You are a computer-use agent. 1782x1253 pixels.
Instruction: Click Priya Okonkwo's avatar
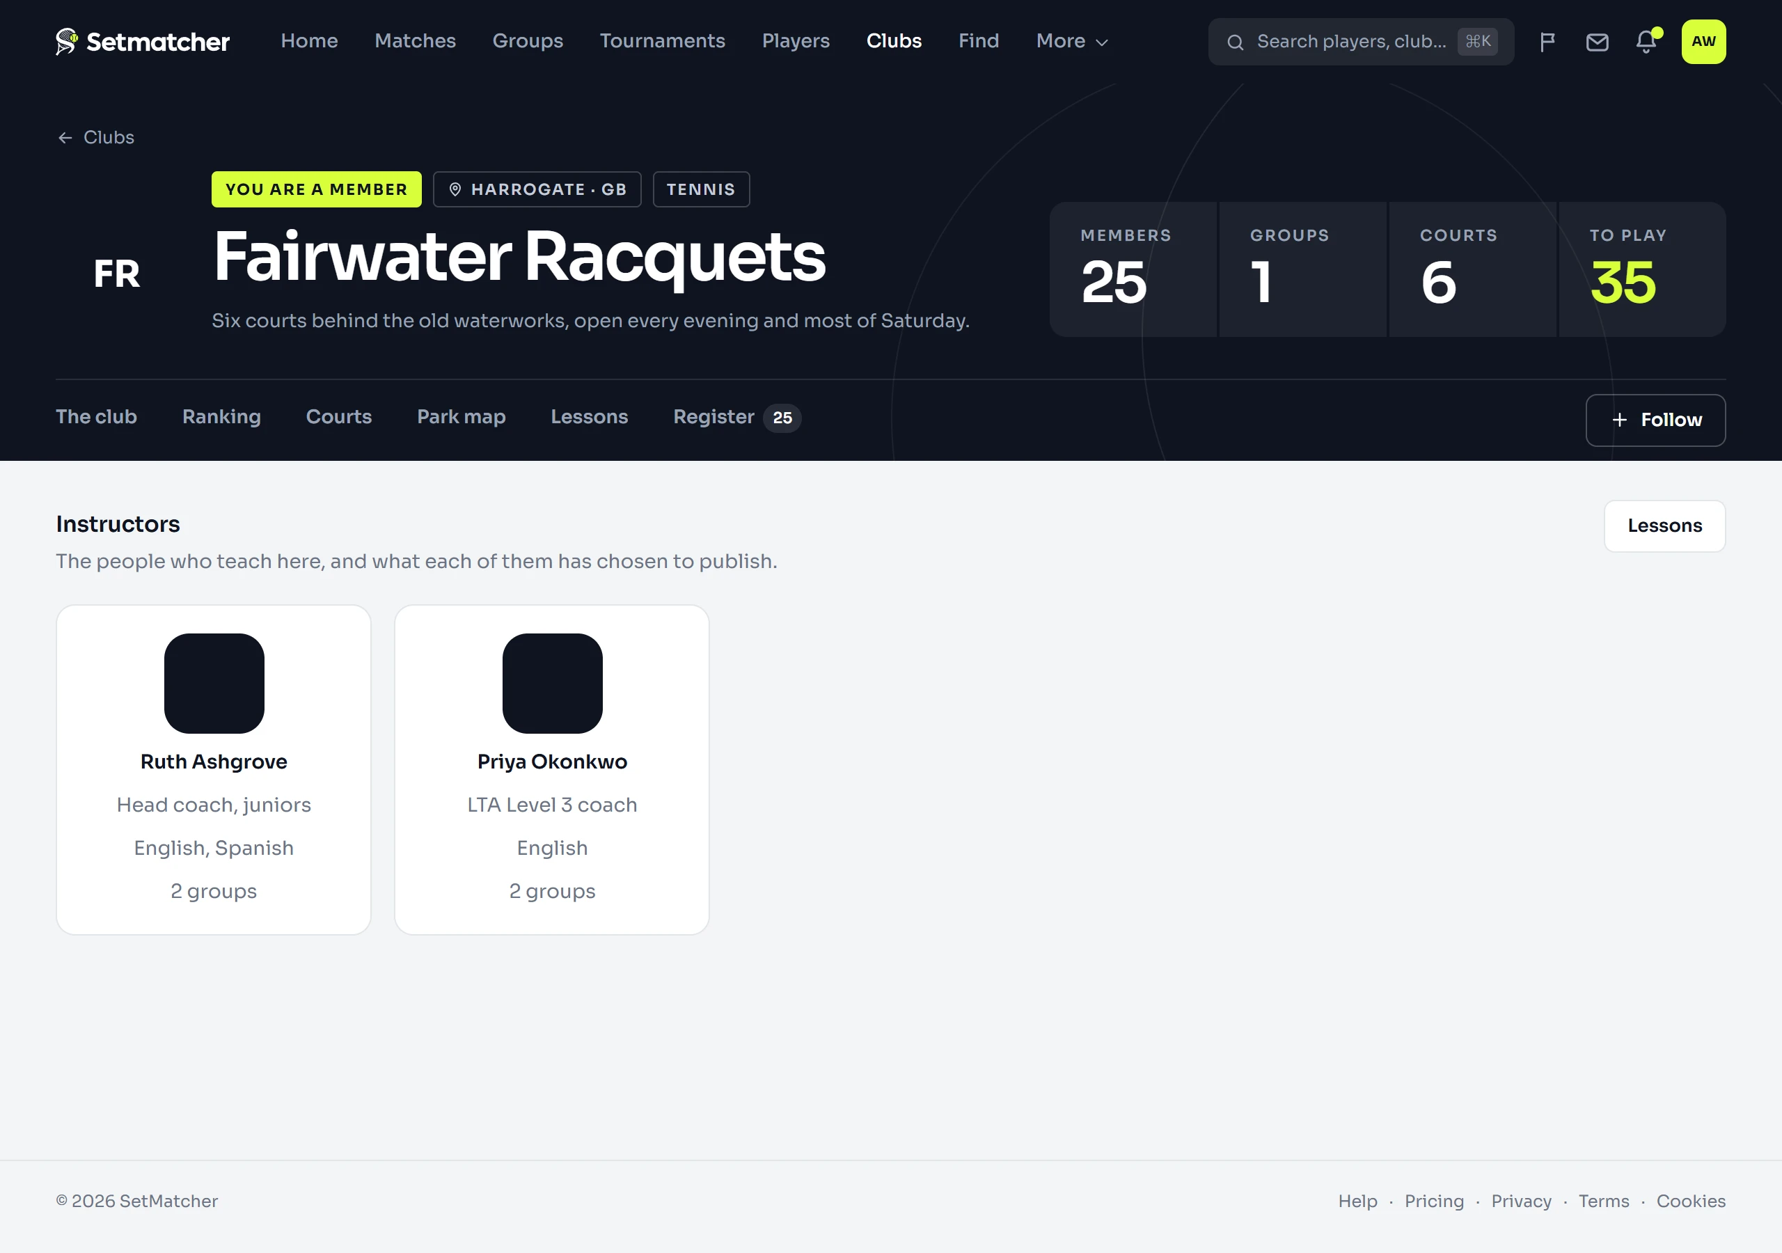pyautogui.click(x=553, y=683)
